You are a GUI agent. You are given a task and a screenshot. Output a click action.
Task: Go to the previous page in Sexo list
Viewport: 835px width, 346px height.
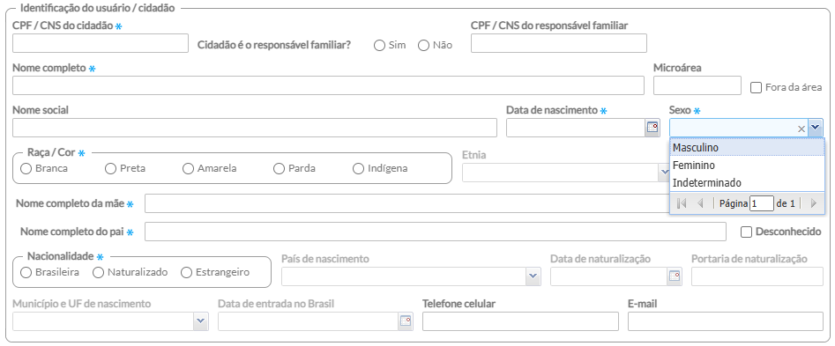(x=700, y=203)
